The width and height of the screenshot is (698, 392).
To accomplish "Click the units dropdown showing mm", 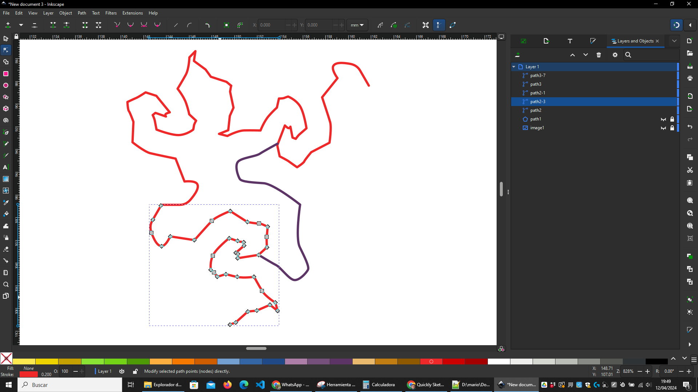I will coord(358,25).
